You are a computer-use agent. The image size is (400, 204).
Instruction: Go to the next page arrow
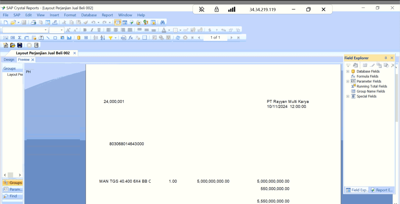[231, 38]
